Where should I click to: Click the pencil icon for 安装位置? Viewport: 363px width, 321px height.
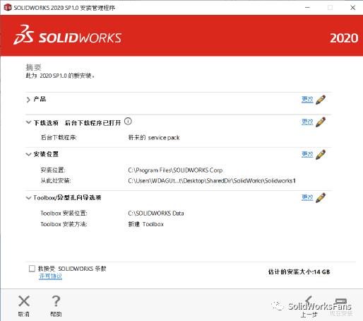321,155
